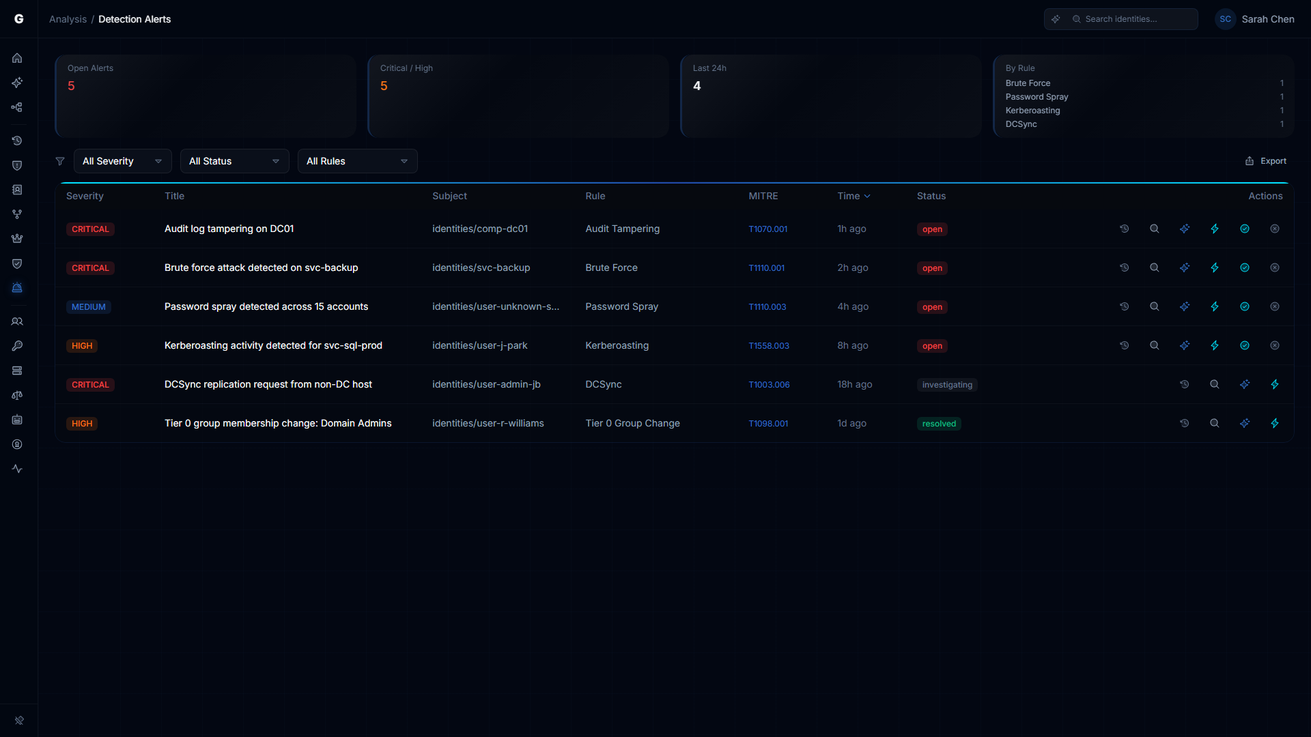Select the crown privileged accounts icon
This screenshot has height=737, width=1311.
click(17, 238)
